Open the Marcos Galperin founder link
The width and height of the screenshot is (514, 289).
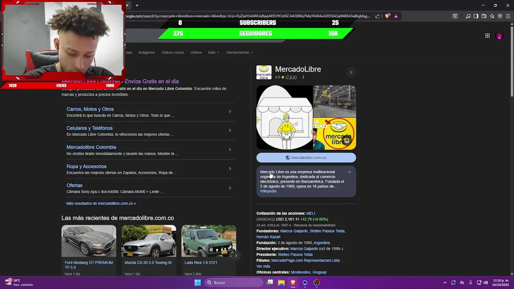(x=294, y=231)
